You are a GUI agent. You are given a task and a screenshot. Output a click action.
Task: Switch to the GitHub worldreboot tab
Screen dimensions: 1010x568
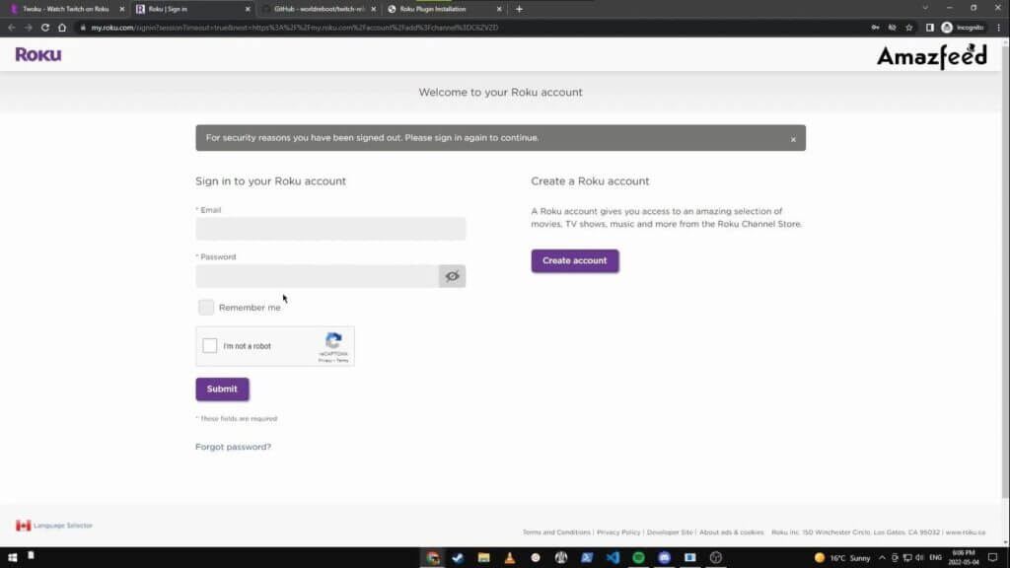pyautogui.click(x=319, y=9)
